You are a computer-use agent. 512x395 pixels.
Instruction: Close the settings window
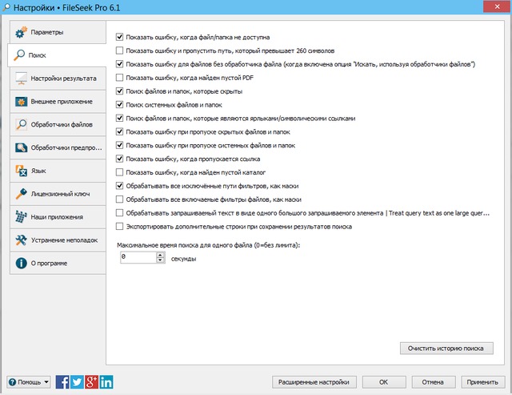pyautogui.click(x=497, y=6)
